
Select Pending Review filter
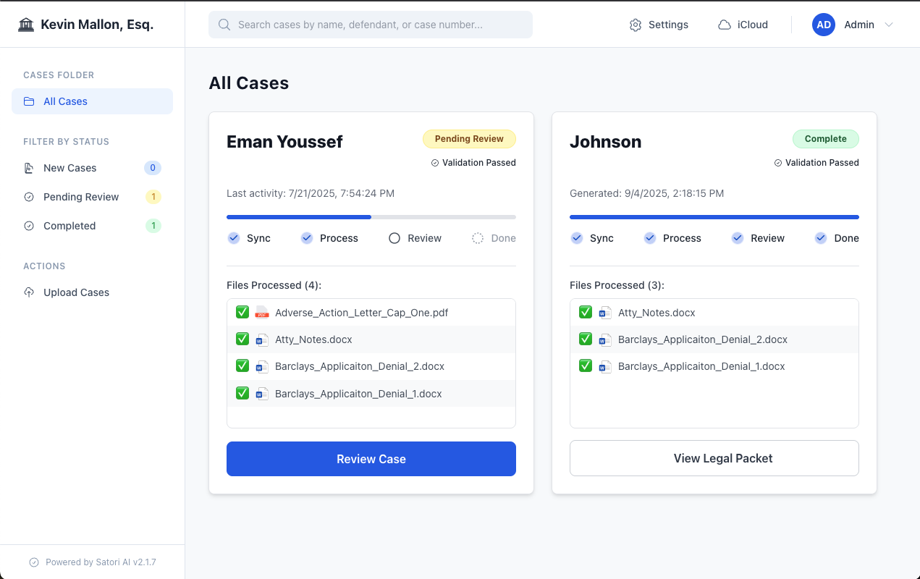(80, 196)
